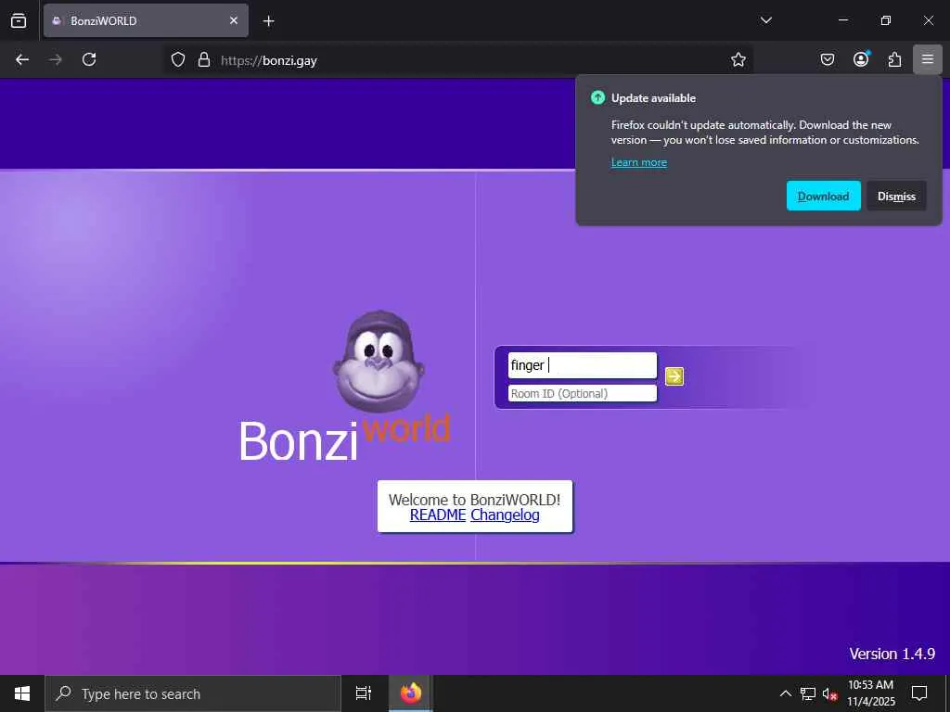Click the Firefox taskbar icon

(410, 693)
